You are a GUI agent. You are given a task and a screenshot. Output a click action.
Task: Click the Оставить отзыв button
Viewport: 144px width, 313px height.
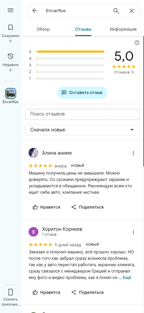82,93
